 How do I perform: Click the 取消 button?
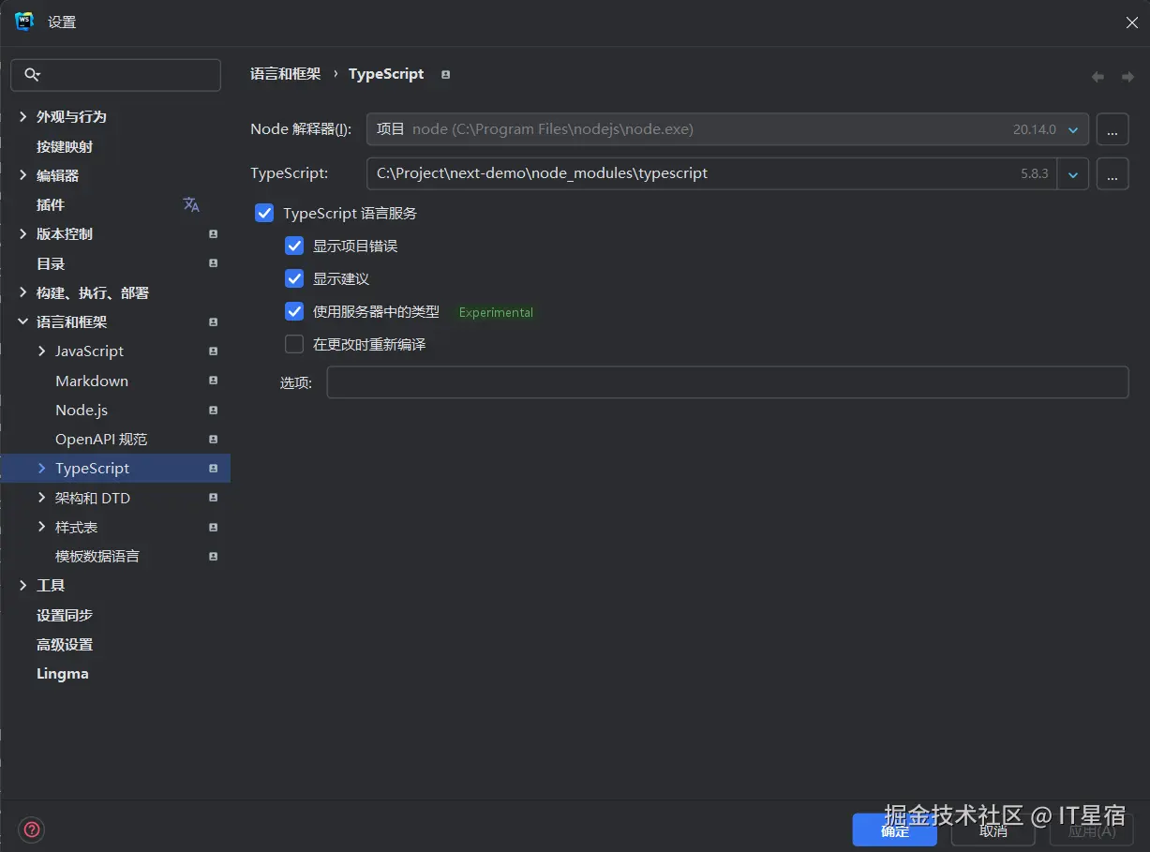[993, 830]
